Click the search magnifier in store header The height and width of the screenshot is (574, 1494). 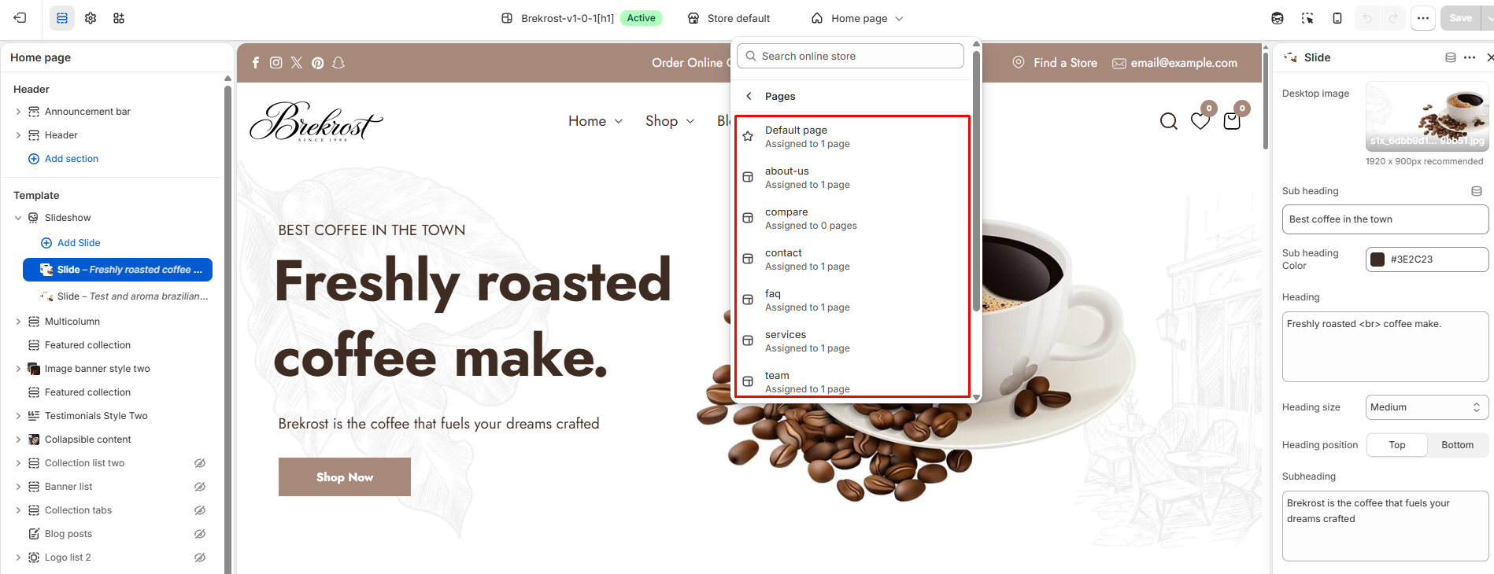[1169, 121]
